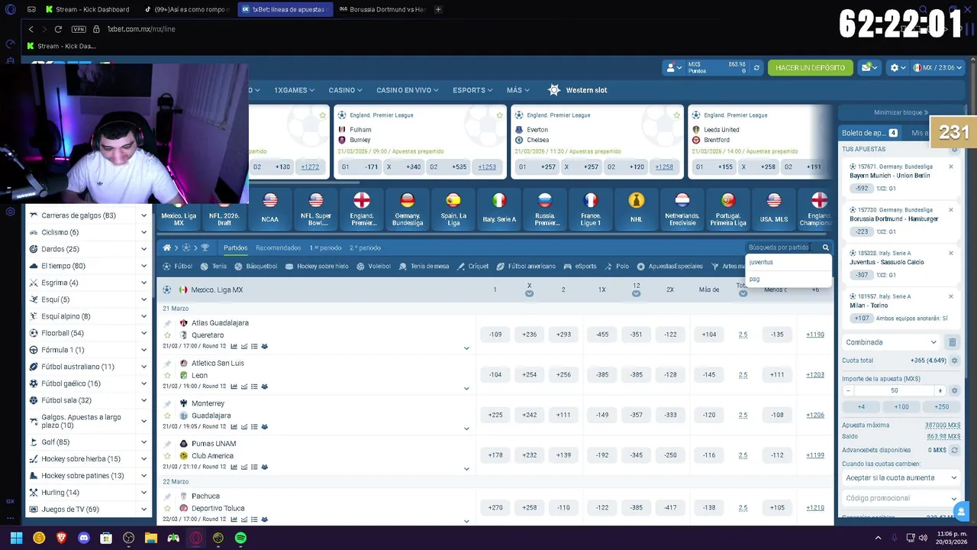This screenshot has height=550, width=977.
Task: Open the MX / 23:06 language and time dropdown
Action: [938, 67]
